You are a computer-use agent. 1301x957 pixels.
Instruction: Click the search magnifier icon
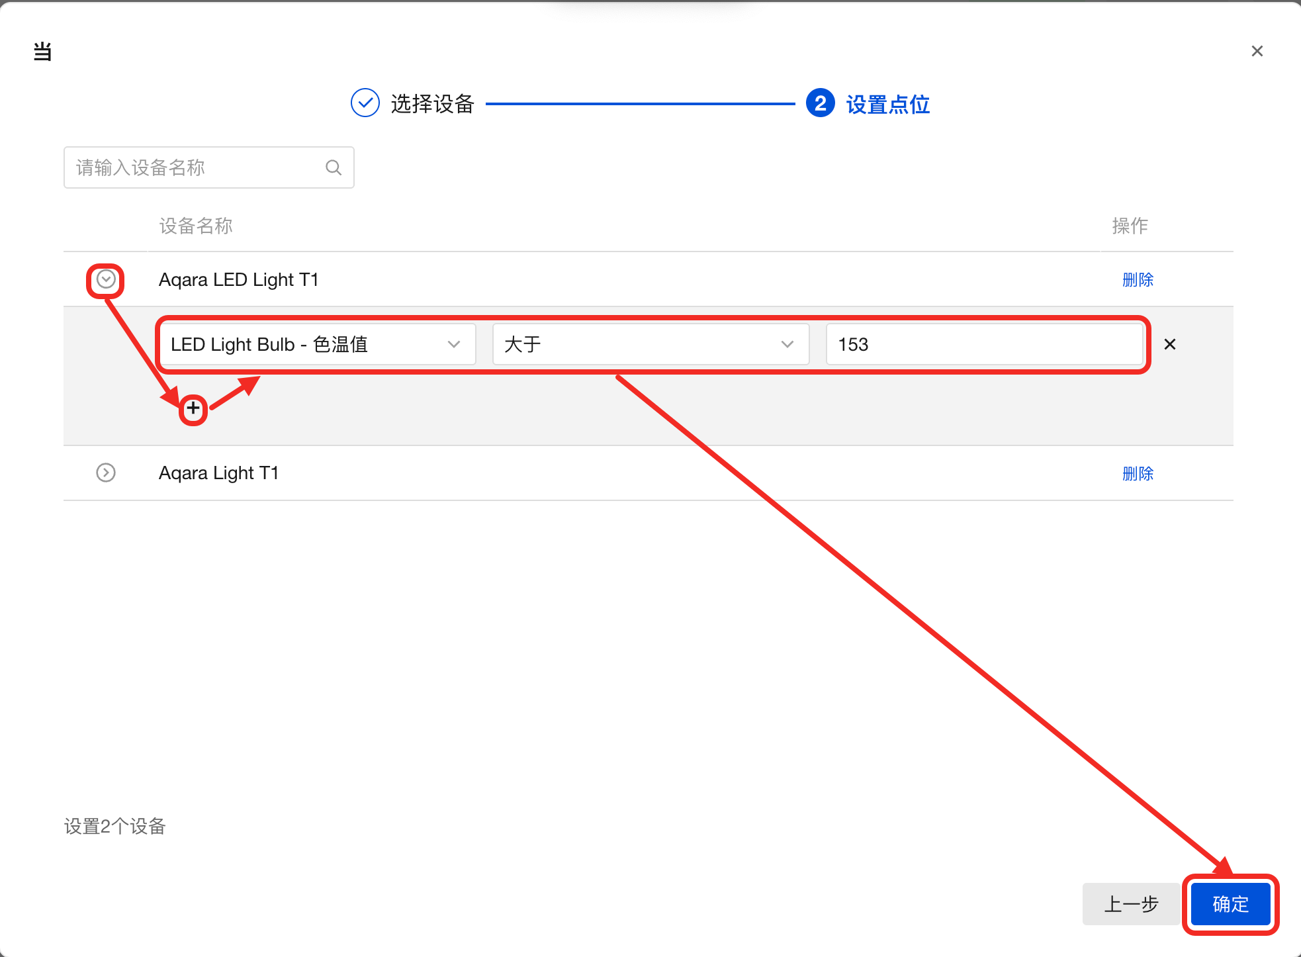coord(334,168)
